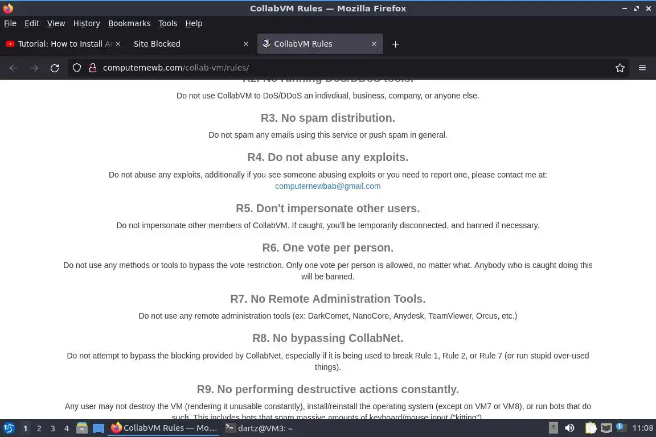This screenshot has height=437, width=656.
Task: Reload the current page
Action: [55, 68]
